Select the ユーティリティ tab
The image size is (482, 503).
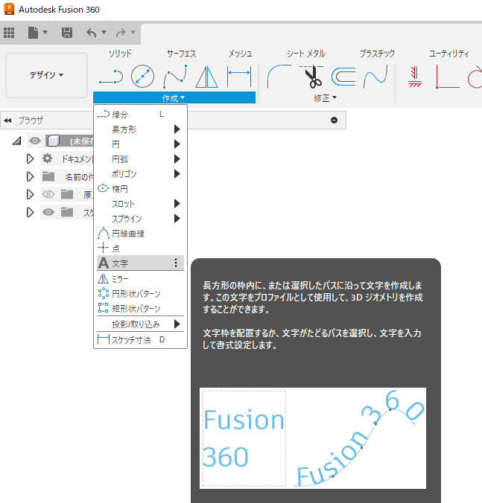[x=449, y=54]
